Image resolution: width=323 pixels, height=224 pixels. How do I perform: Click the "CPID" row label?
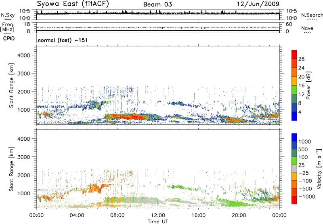click(x=9, y=38)
